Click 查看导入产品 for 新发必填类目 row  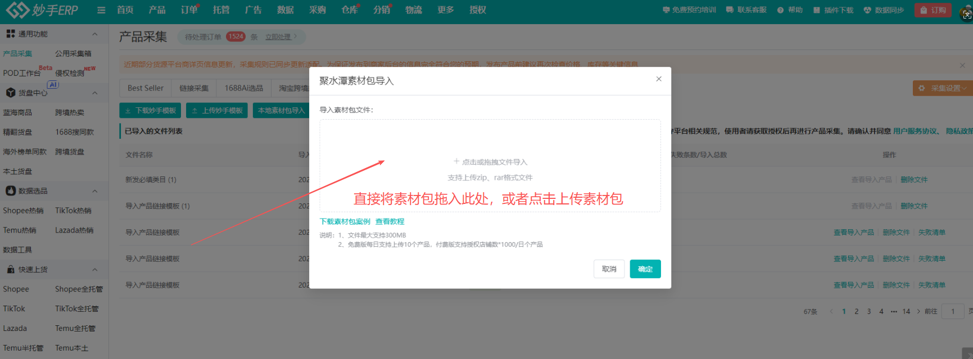tap(871, 180)
